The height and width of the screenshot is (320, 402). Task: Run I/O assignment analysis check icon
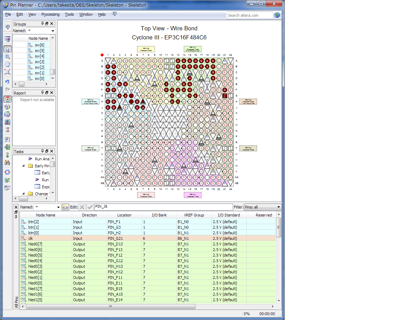[7, 180]
